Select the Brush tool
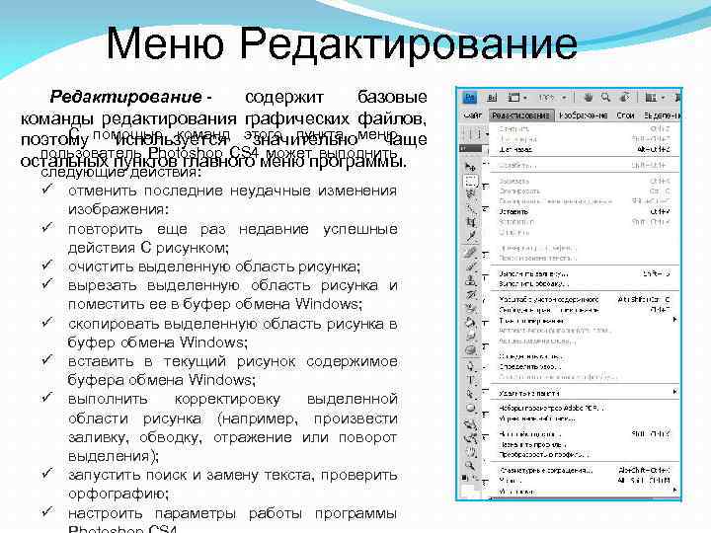 [x=471, y=266]
